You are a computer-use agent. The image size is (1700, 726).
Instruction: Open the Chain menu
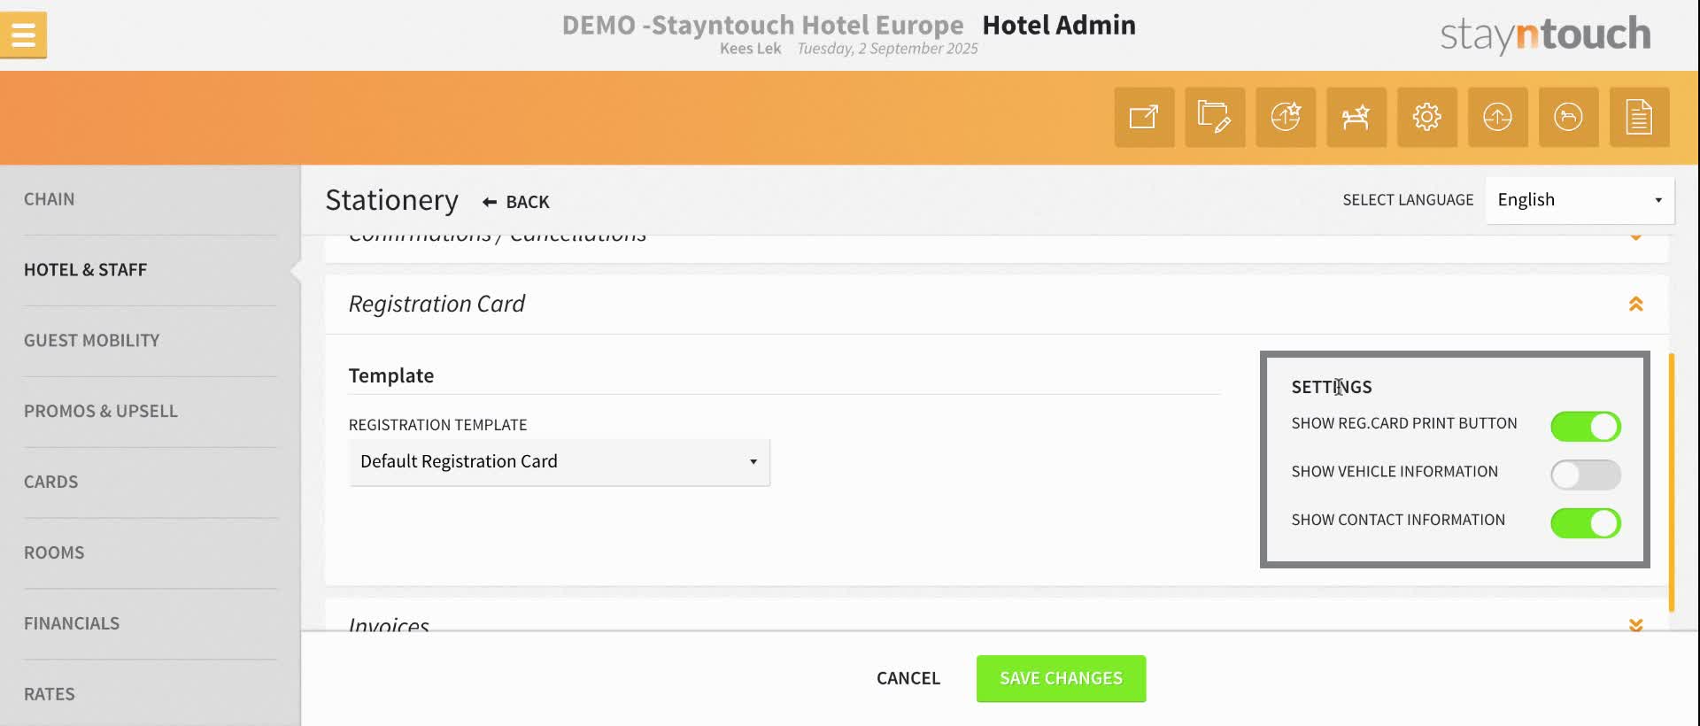[x=50, y=199]
